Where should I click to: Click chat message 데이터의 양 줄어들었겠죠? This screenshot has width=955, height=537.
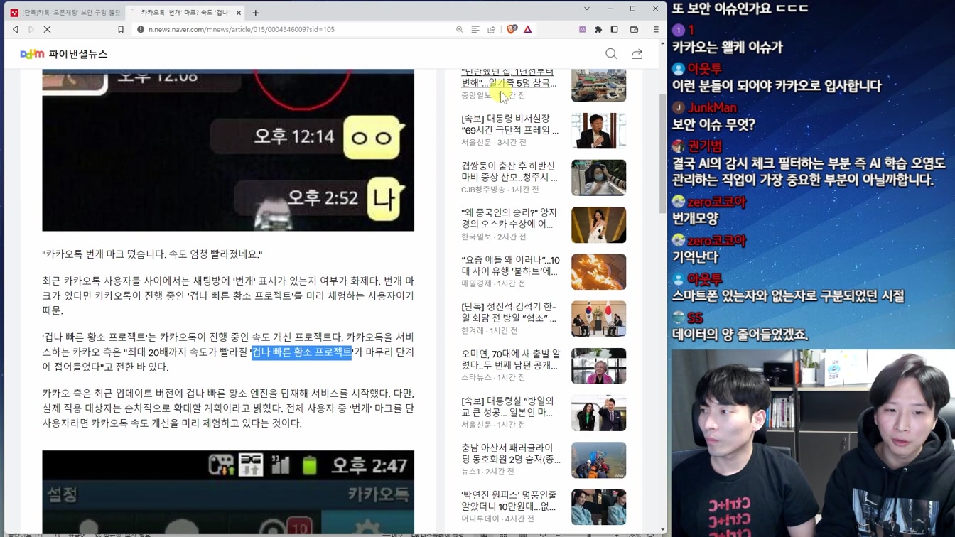tap(740, 335)
